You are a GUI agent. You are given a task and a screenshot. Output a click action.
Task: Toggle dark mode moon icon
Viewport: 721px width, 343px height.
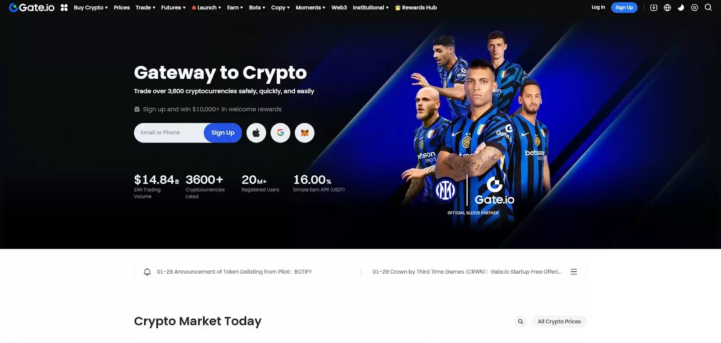click(681, 8)
